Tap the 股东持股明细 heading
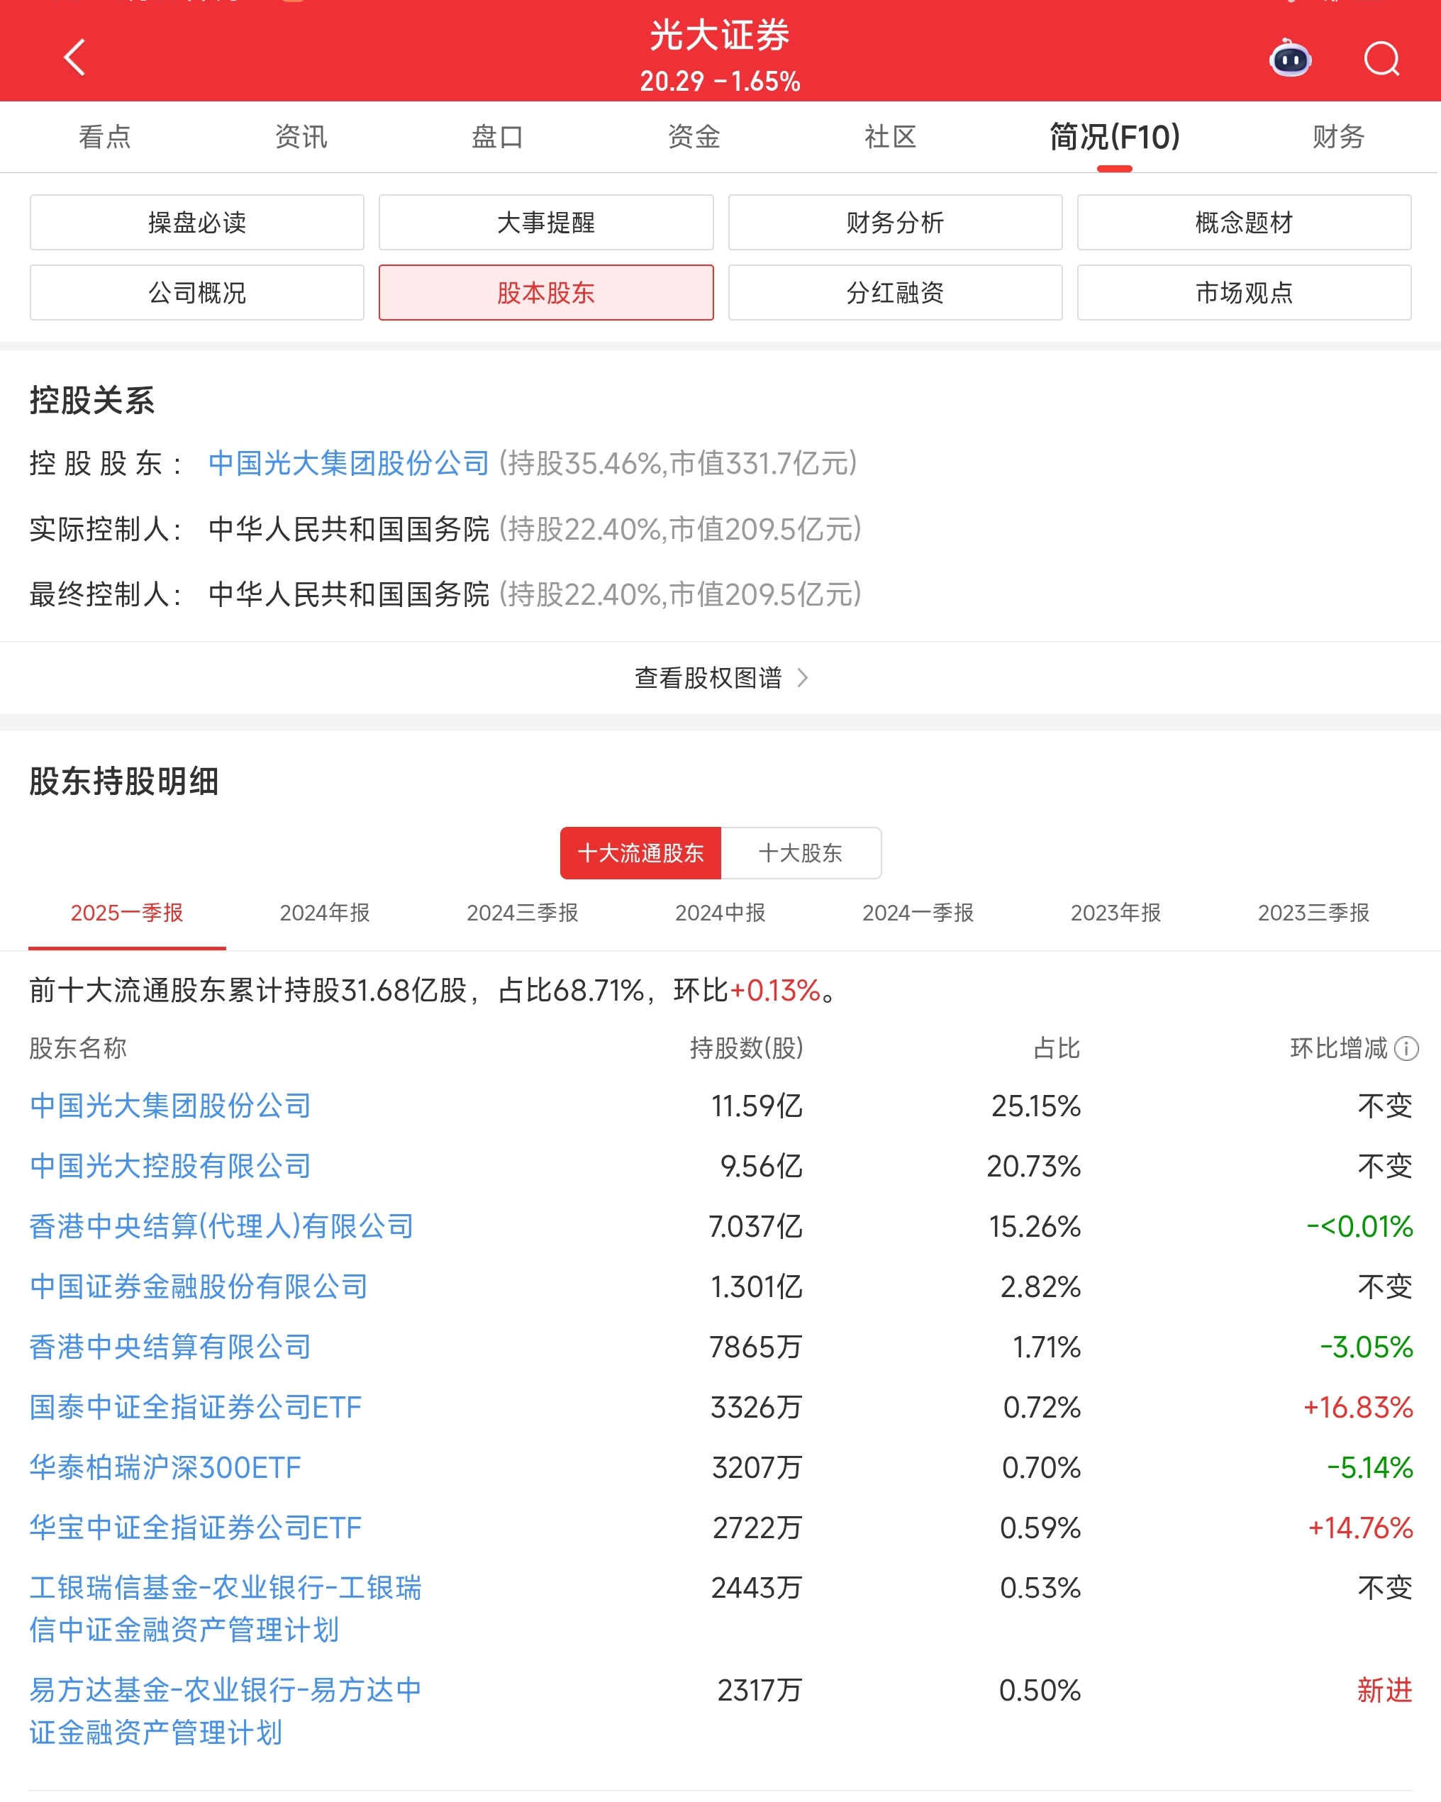The image size is (1441, 1802). click(x=123, y=781)
